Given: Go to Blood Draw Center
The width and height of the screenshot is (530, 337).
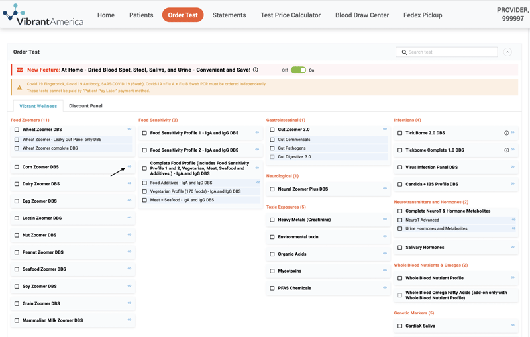Looking at the screenshot, I should 362,15.
